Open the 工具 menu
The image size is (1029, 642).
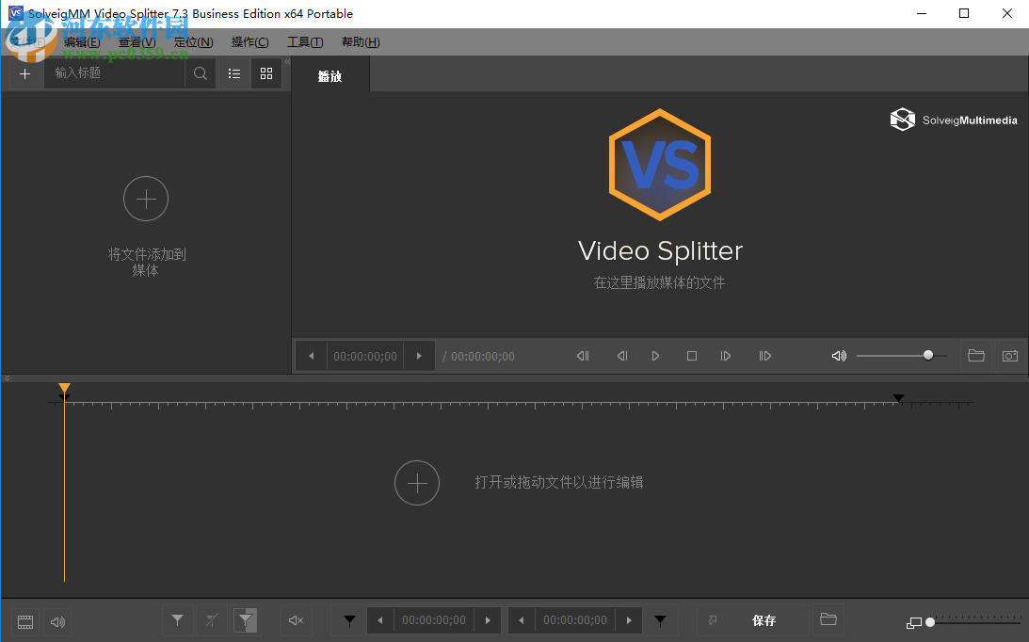pos(303,41)
